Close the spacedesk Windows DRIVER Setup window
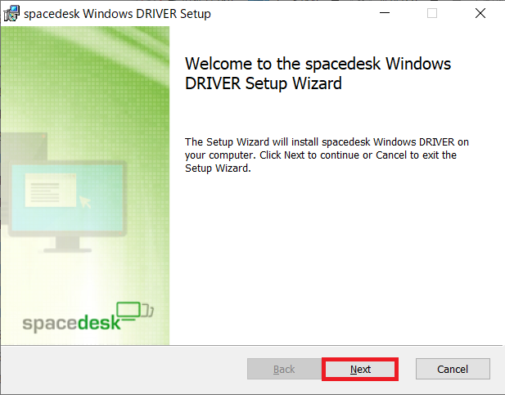The image size is (505, 395). 480,13
